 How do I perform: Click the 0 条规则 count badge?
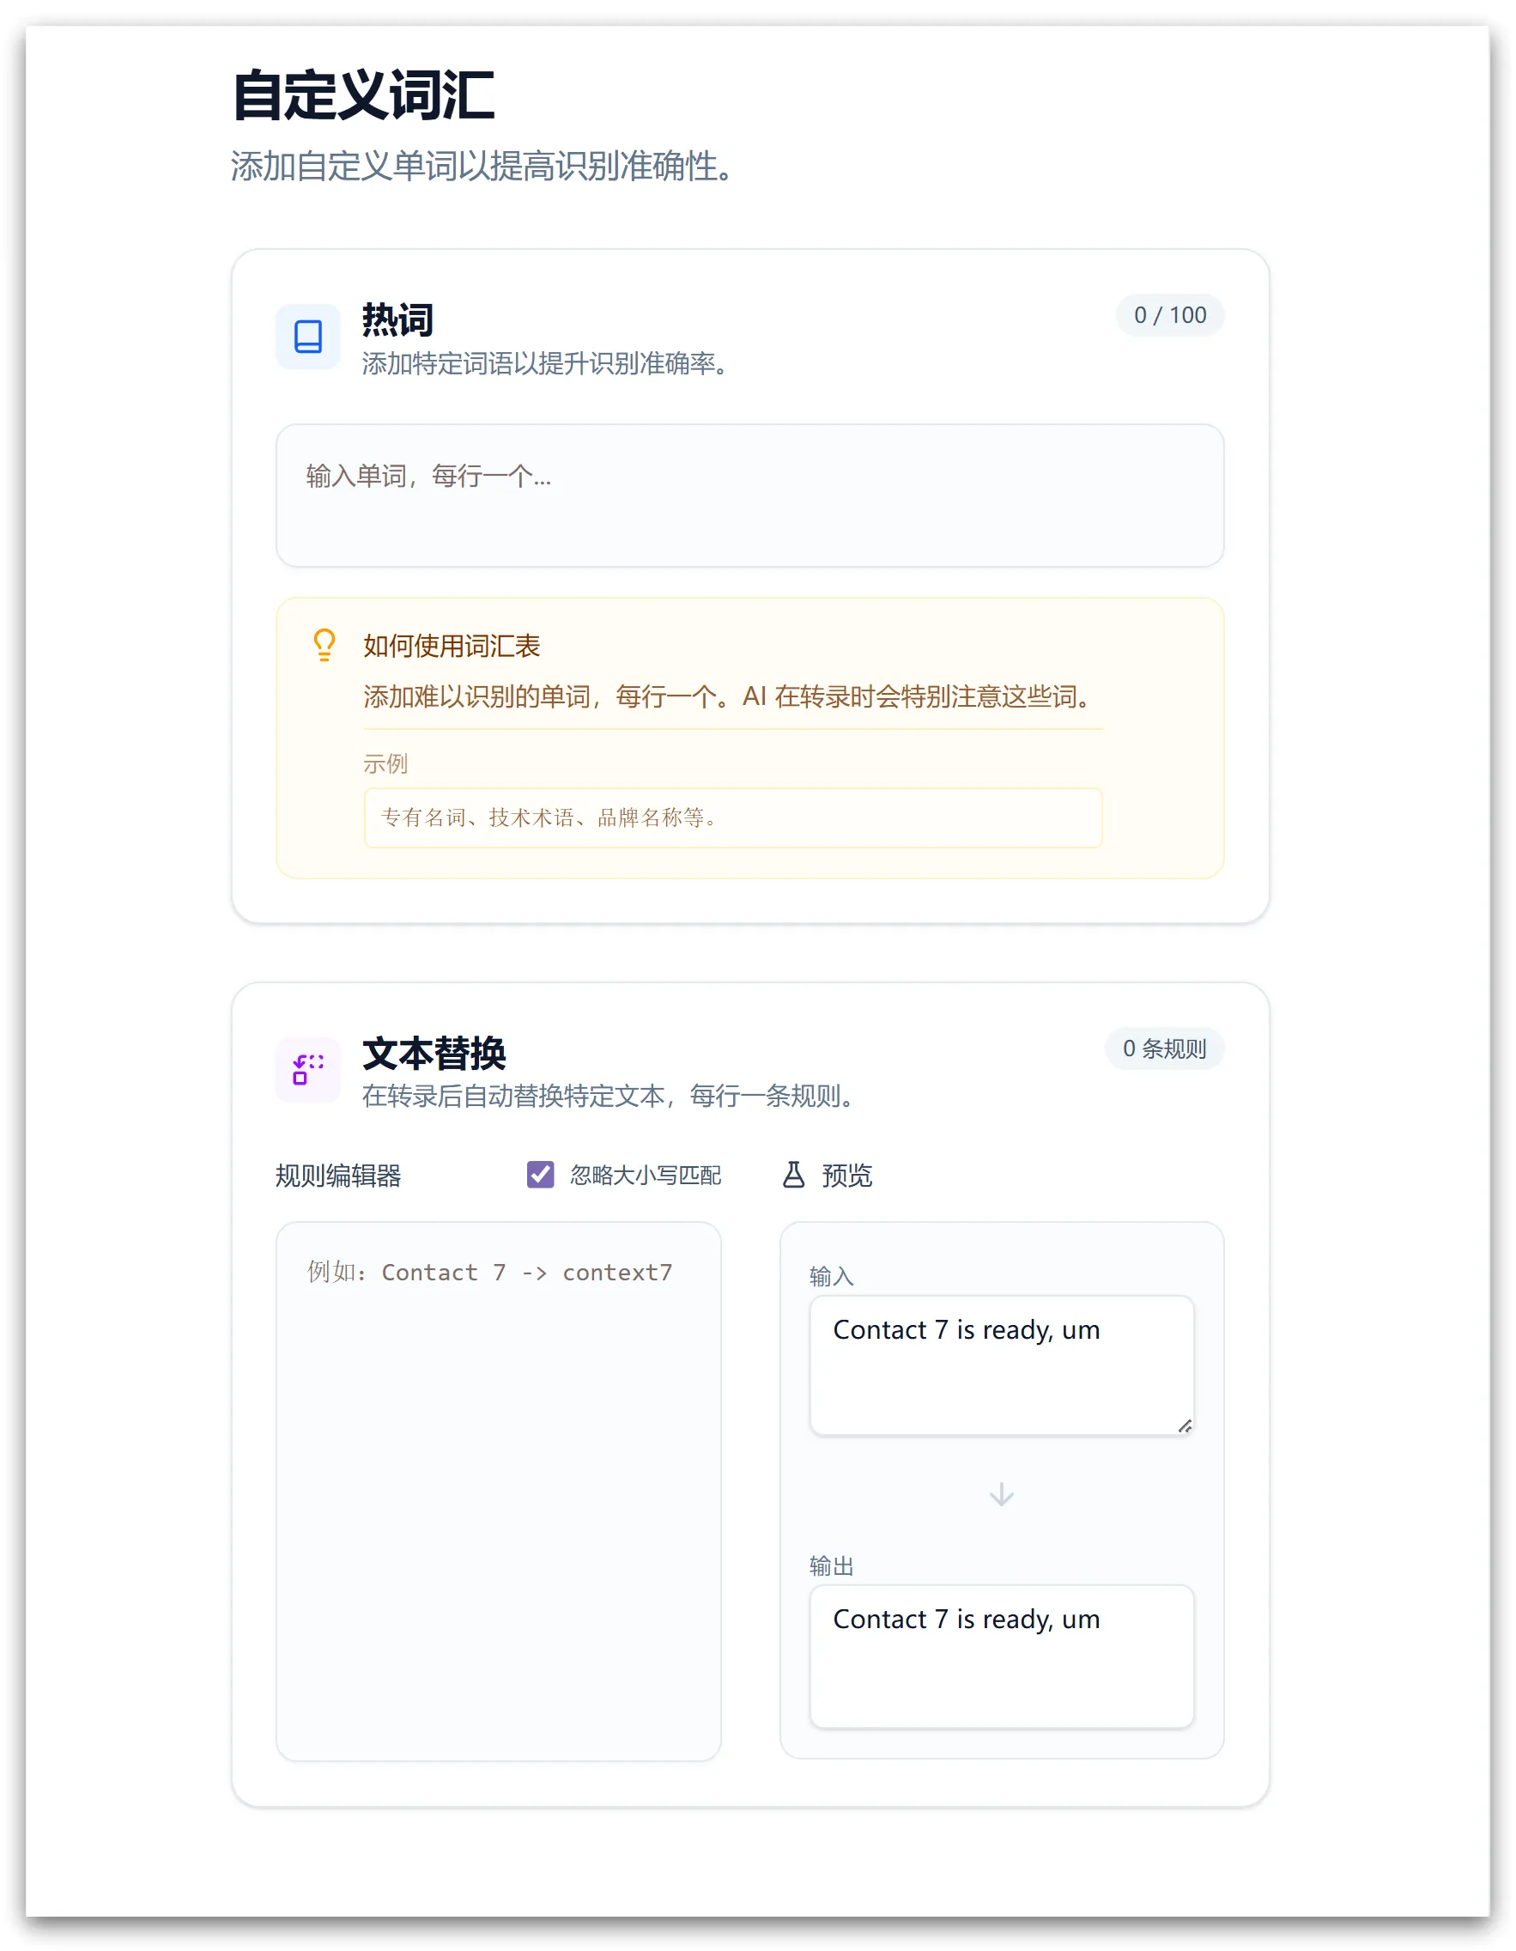pyautogui.click(x=1163, y=1048)
